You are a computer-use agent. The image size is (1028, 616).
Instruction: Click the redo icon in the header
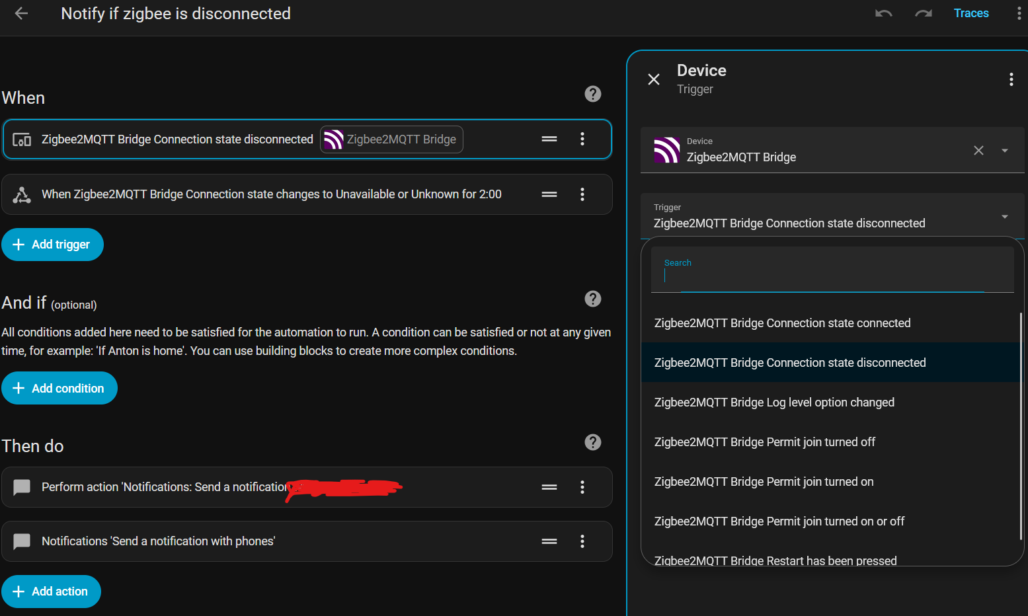pyautogui.click(x=924, y=13)
